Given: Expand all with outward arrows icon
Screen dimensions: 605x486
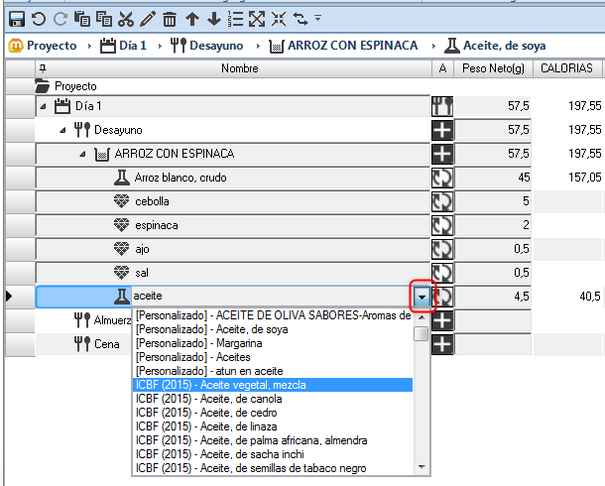Looking at the screenshot, I should click(257, 19).
